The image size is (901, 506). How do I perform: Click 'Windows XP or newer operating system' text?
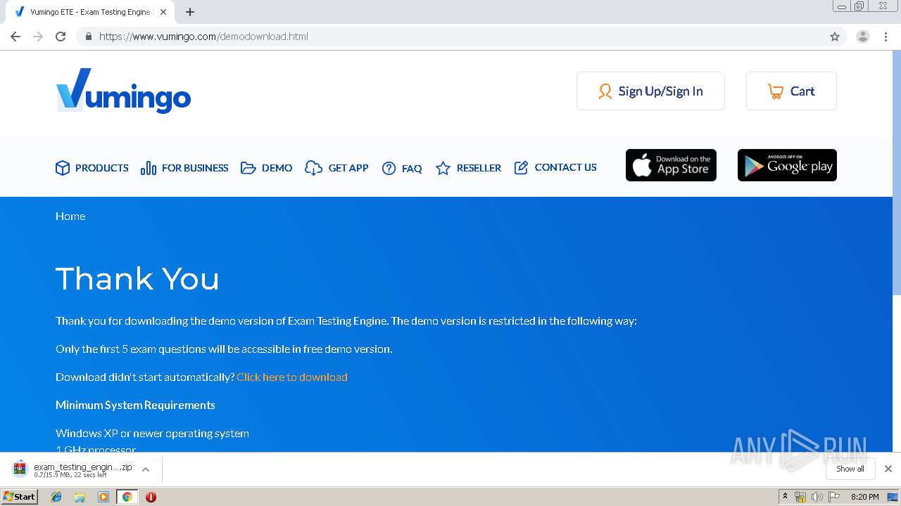[x=152, y=434]
